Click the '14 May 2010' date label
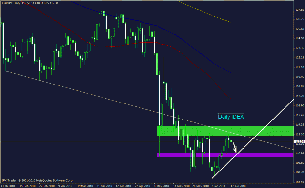The height and width of the screenshot is (188, 305). 181,186
